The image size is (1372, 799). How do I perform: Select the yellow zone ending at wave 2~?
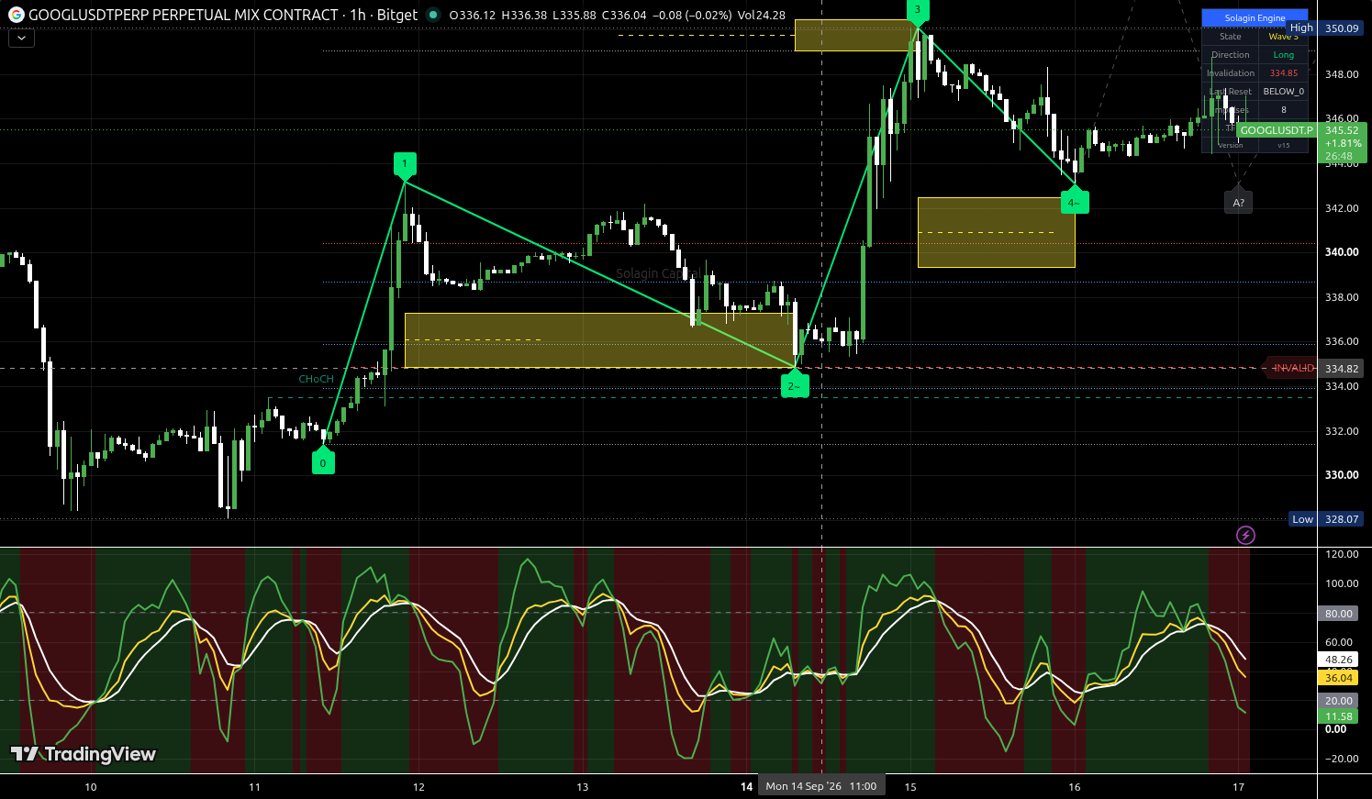(599, 340)
